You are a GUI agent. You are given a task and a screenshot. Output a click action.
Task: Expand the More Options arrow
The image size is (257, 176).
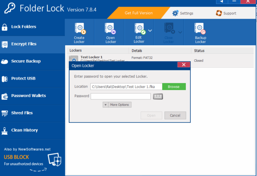(106, 105)
